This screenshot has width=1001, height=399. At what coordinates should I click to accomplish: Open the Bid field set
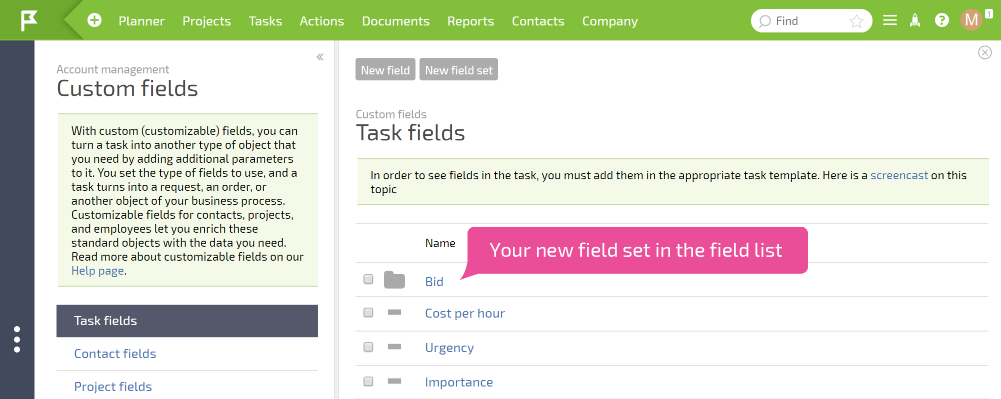point(434,282)
